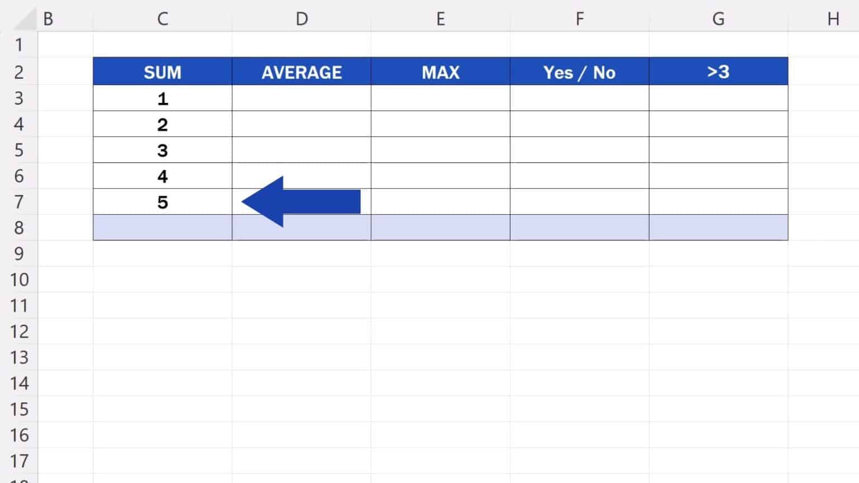The height and width of the screenshot is (483, 859).
Task: Select the cell containing number 1
Action: (162, 98)
